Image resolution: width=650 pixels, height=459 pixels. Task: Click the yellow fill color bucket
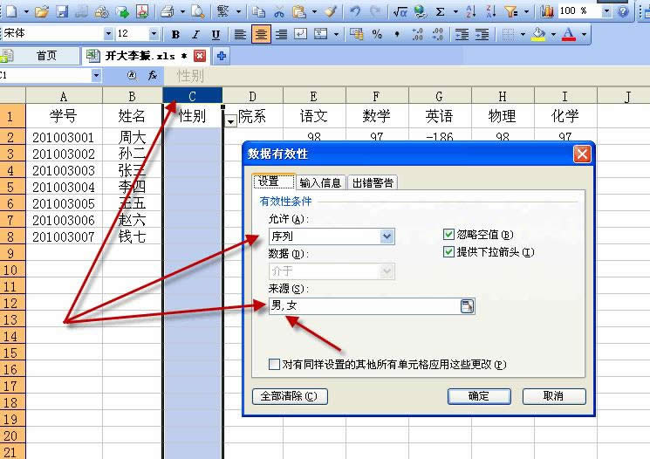point(538,34)
